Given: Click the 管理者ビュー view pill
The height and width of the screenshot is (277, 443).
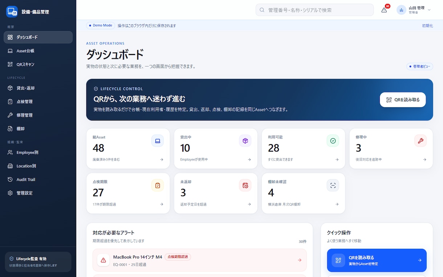Looking at the screenshot, I should [x=419, y=66].
